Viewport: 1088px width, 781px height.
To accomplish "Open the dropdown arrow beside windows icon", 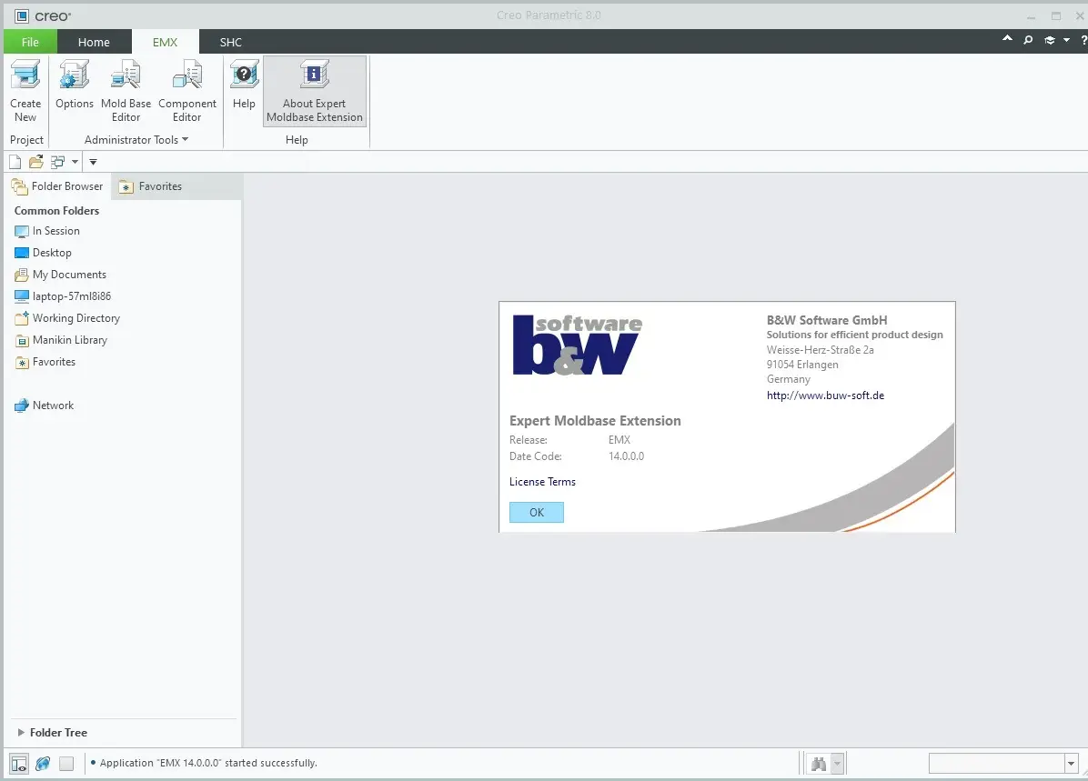I will [x=75, y=163].
